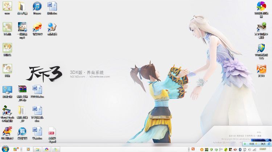This screenshot has height=152, width=272.
Task: Select the WinRAR zip archive file
Action: click(22, 93)
